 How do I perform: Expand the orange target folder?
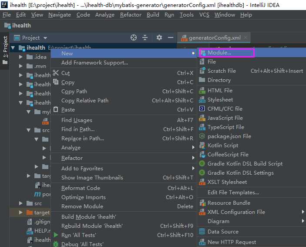(x=21, y=212)
